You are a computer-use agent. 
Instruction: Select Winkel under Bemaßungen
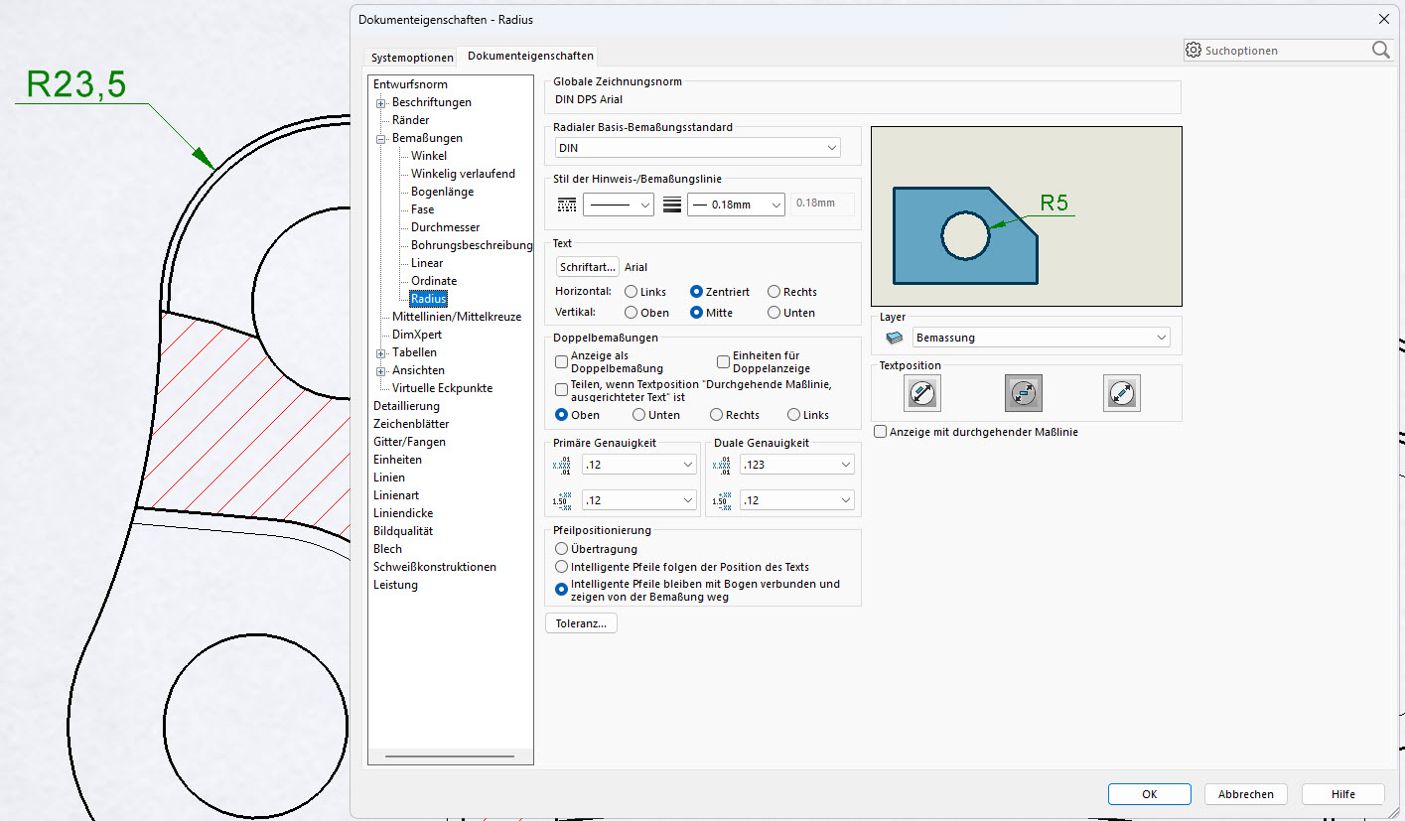(x=429, y=156)
